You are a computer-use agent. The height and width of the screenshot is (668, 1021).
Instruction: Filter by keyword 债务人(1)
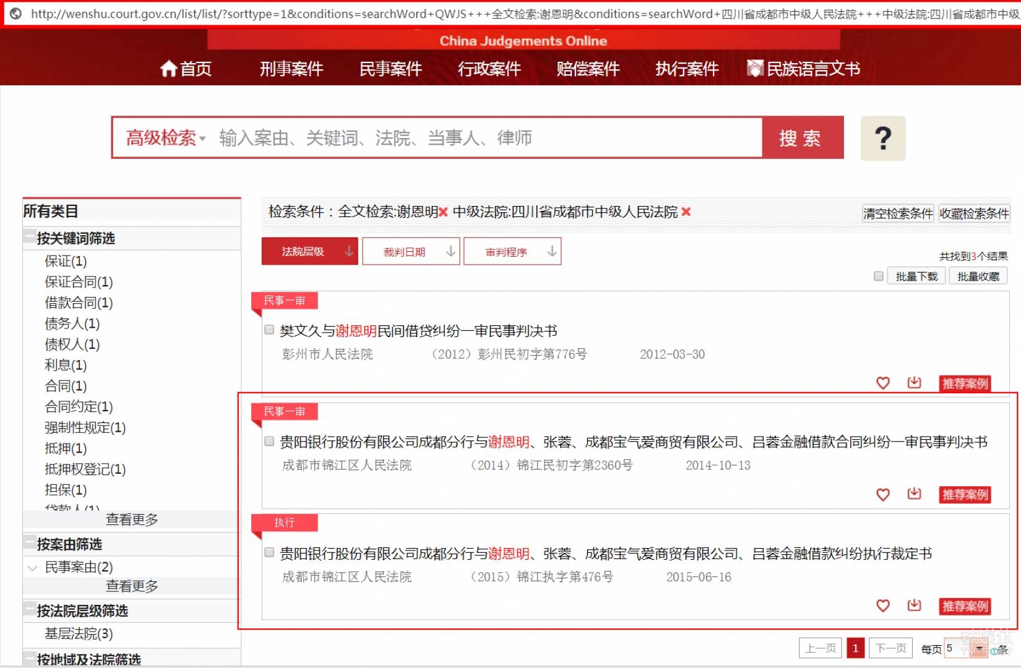click(x=72, y=323)
